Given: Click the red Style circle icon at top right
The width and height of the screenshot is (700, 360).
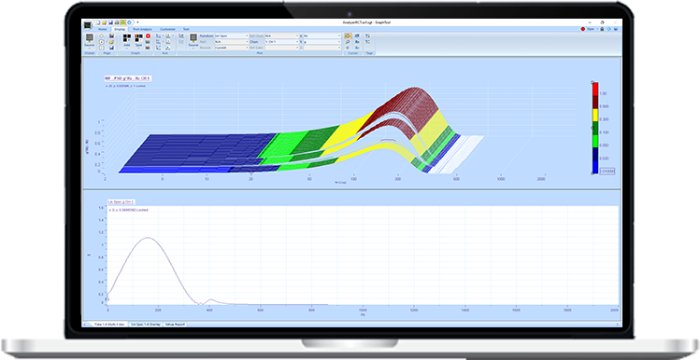Looking at the screenshot, I should tap(583, 29).
